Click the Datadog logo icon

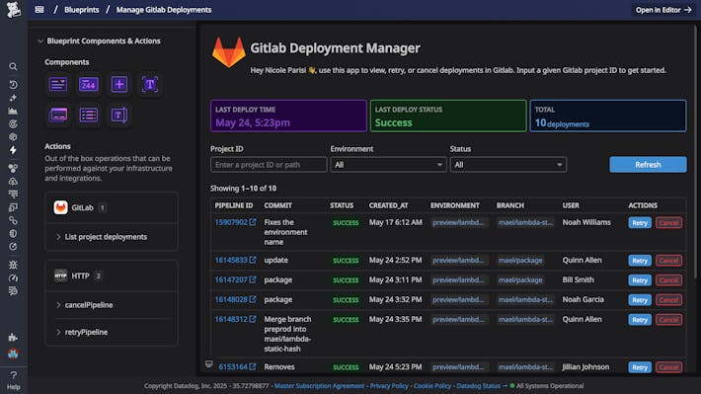pos(14,10)
